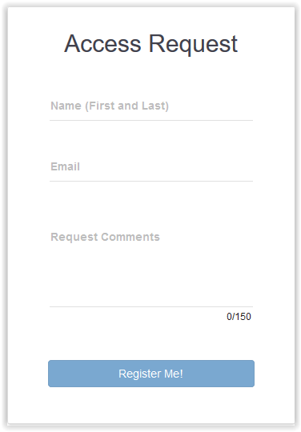Click blank space between Email and Comments fields

[x=151, y=202]
